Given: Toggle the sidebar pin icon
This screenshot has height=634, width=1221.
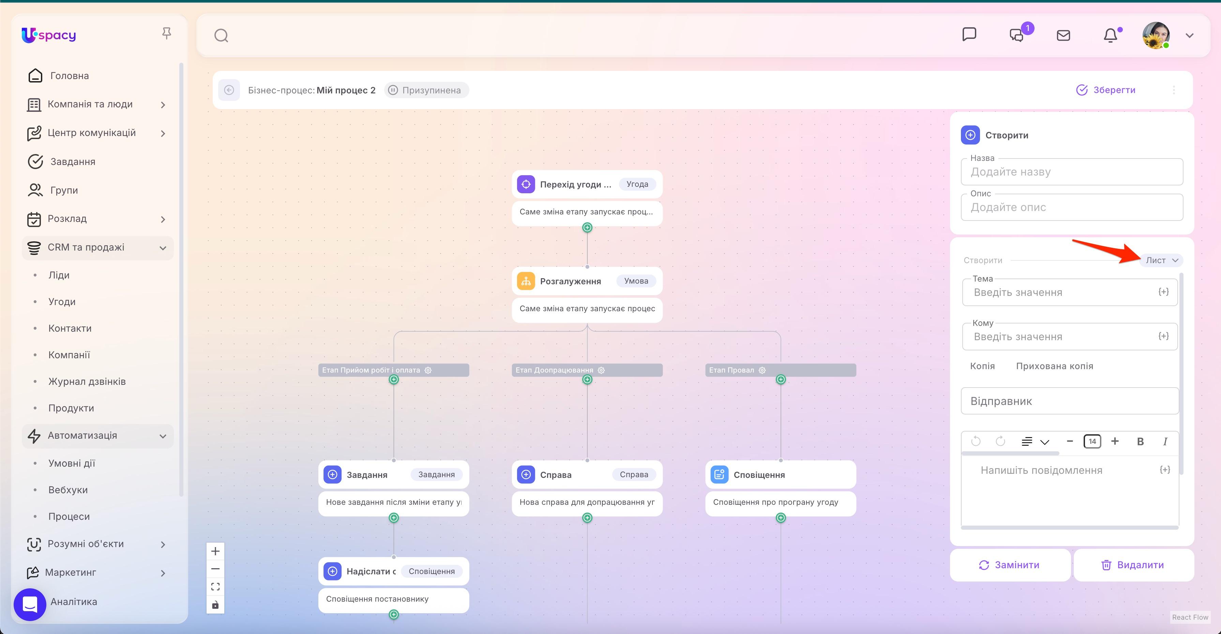Looking at the screenshot, I should (x=167, y=33).
